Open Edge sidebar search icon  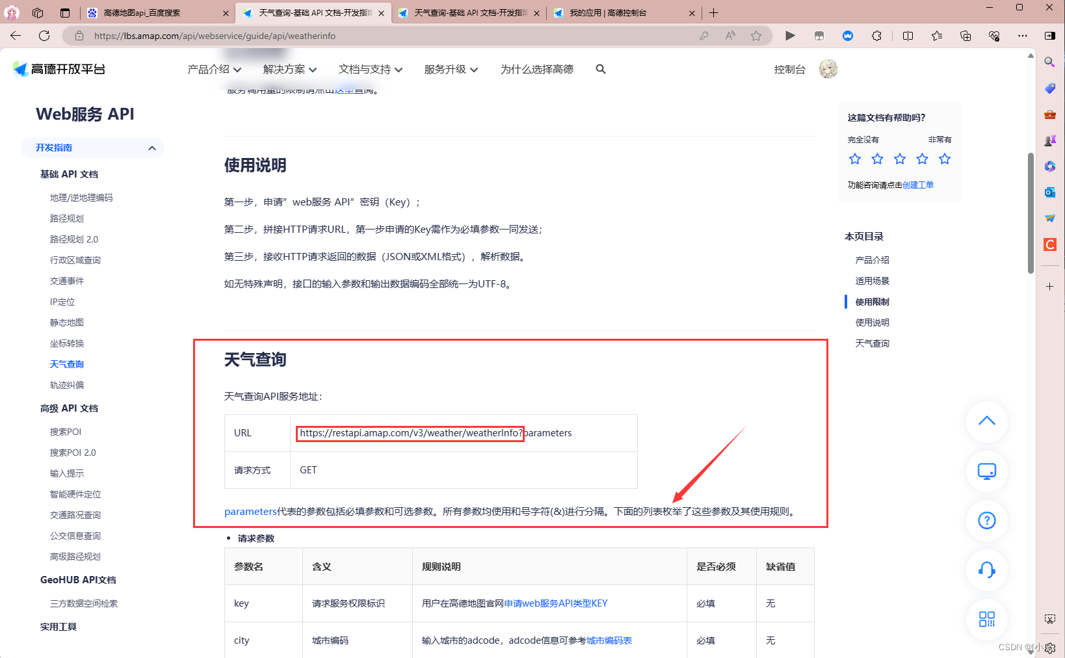click(x=1050, y=62)
